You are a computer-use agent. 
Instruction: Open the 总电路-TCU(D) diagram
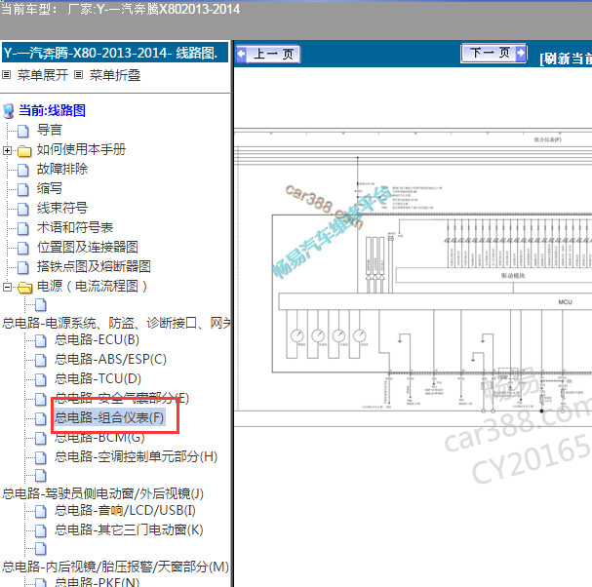pyautogui.click(x=98, y=378)
